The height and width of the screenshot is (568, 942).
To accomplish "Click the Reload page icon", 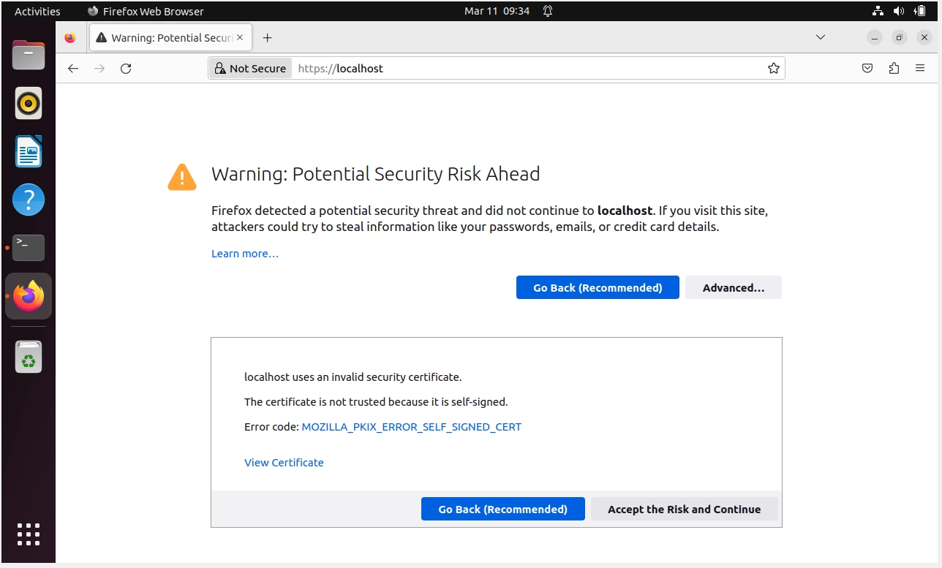I will tap(126, 69).
